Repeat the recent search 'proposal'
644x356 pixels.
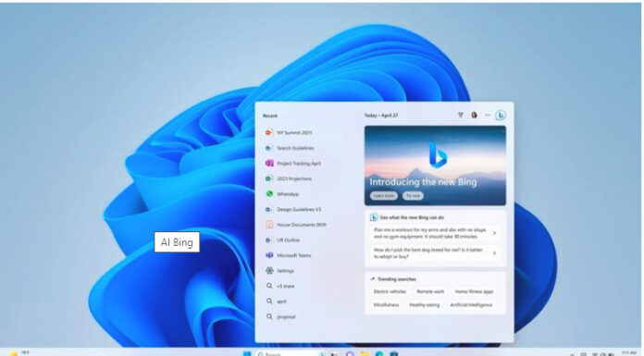(280, 316)
